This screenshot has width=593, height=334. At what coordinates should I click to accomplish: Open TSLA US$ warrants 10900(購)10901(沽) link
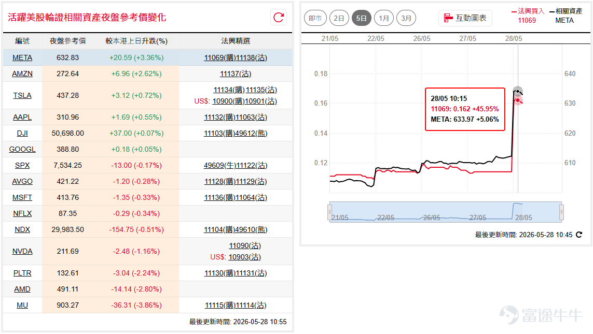click(x=245, y=101)
